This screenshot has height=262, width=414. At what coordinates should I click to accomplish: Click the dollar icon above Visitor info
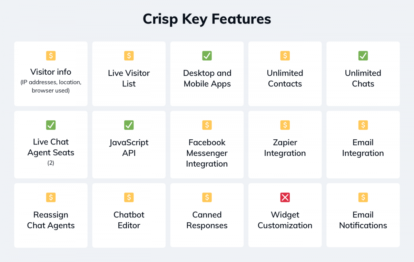pyautogui.click(x=51, y=56)
